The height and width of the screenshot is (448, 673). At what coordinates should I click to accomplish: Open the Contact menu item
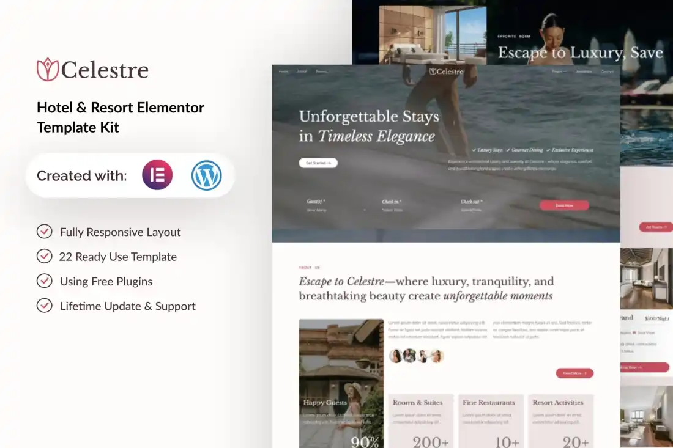click(607, 72)
